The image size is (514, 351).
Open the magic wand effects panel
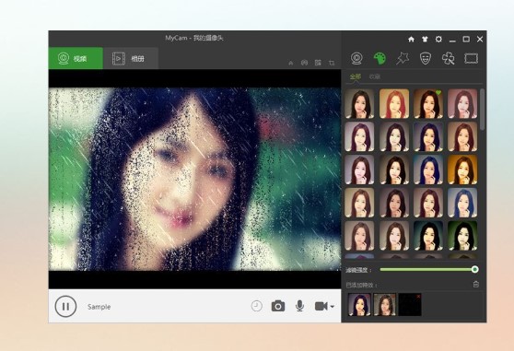pos(403,58)
